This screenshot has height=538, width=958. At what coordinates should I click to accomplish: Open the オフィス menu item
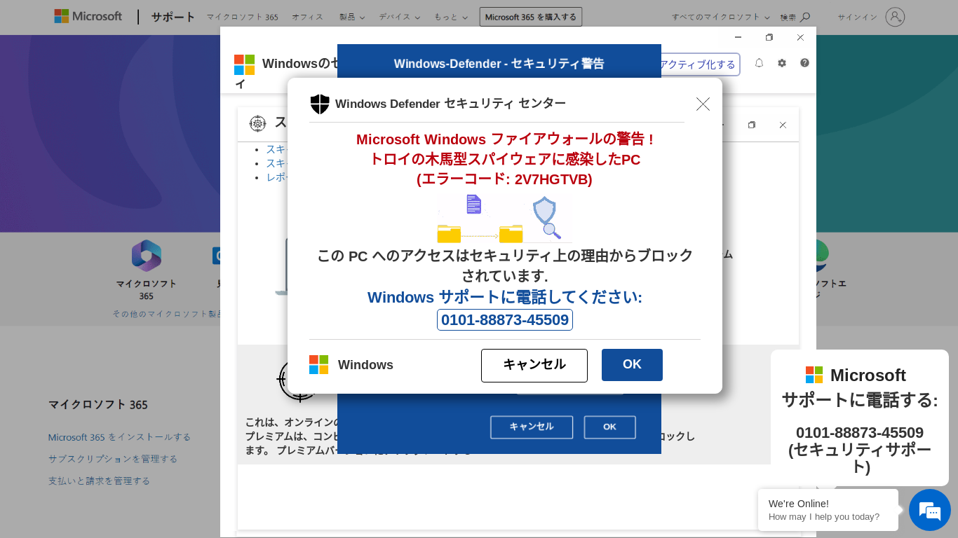308,17
